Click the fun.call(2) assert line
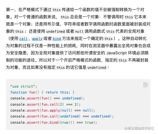The image size is (158, 134). pyautogui.click(x=45, y=104)
